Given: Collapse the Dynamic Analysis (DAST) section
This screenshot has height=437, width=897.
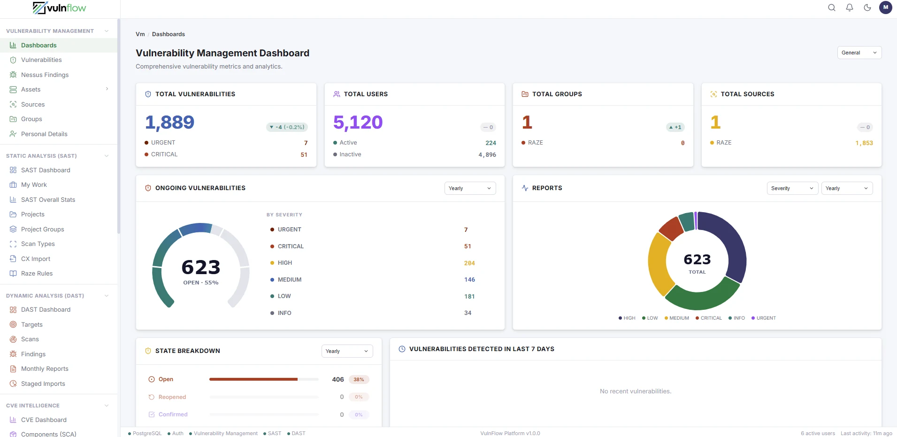Looking at the screenshot, I should [x=107, y=296].
